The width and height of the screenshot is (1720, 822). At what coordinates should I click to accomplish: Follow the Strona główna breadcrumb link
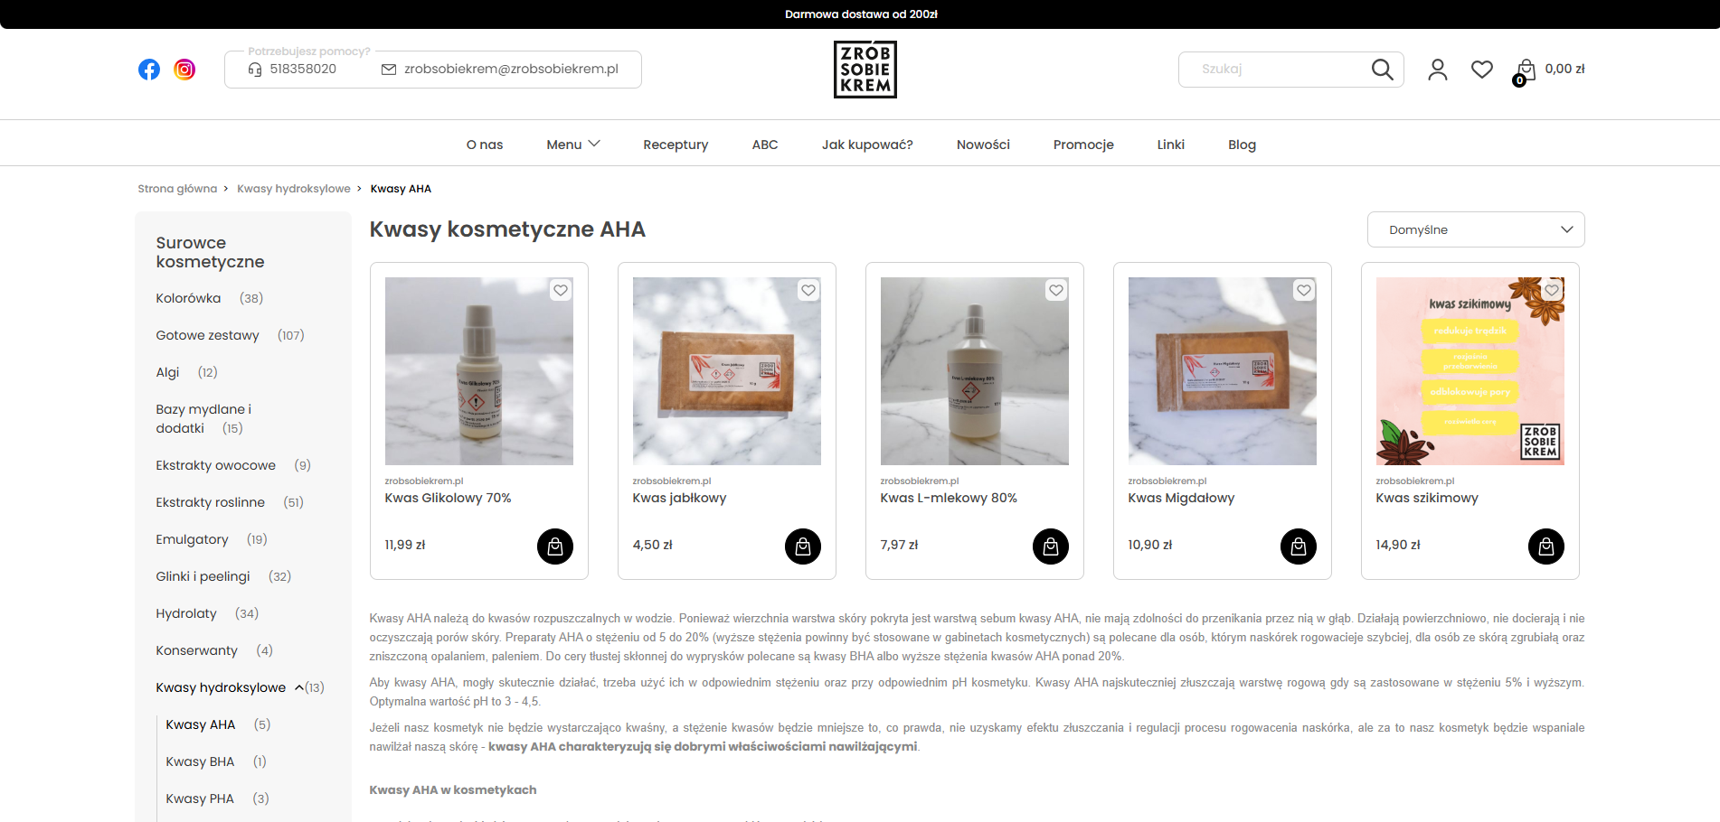[x=177, y=189]
